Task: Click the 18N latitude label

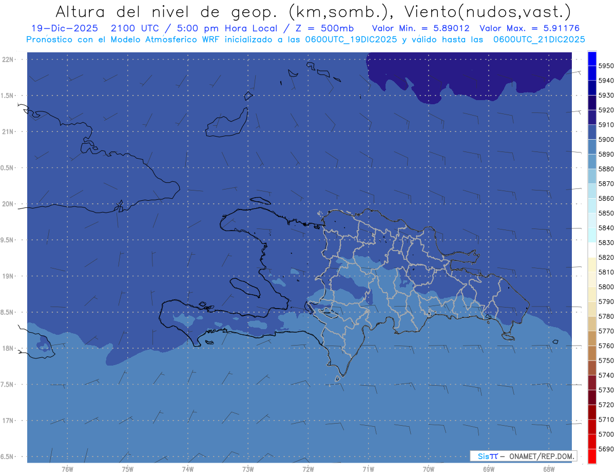Action: coord(8,348)
